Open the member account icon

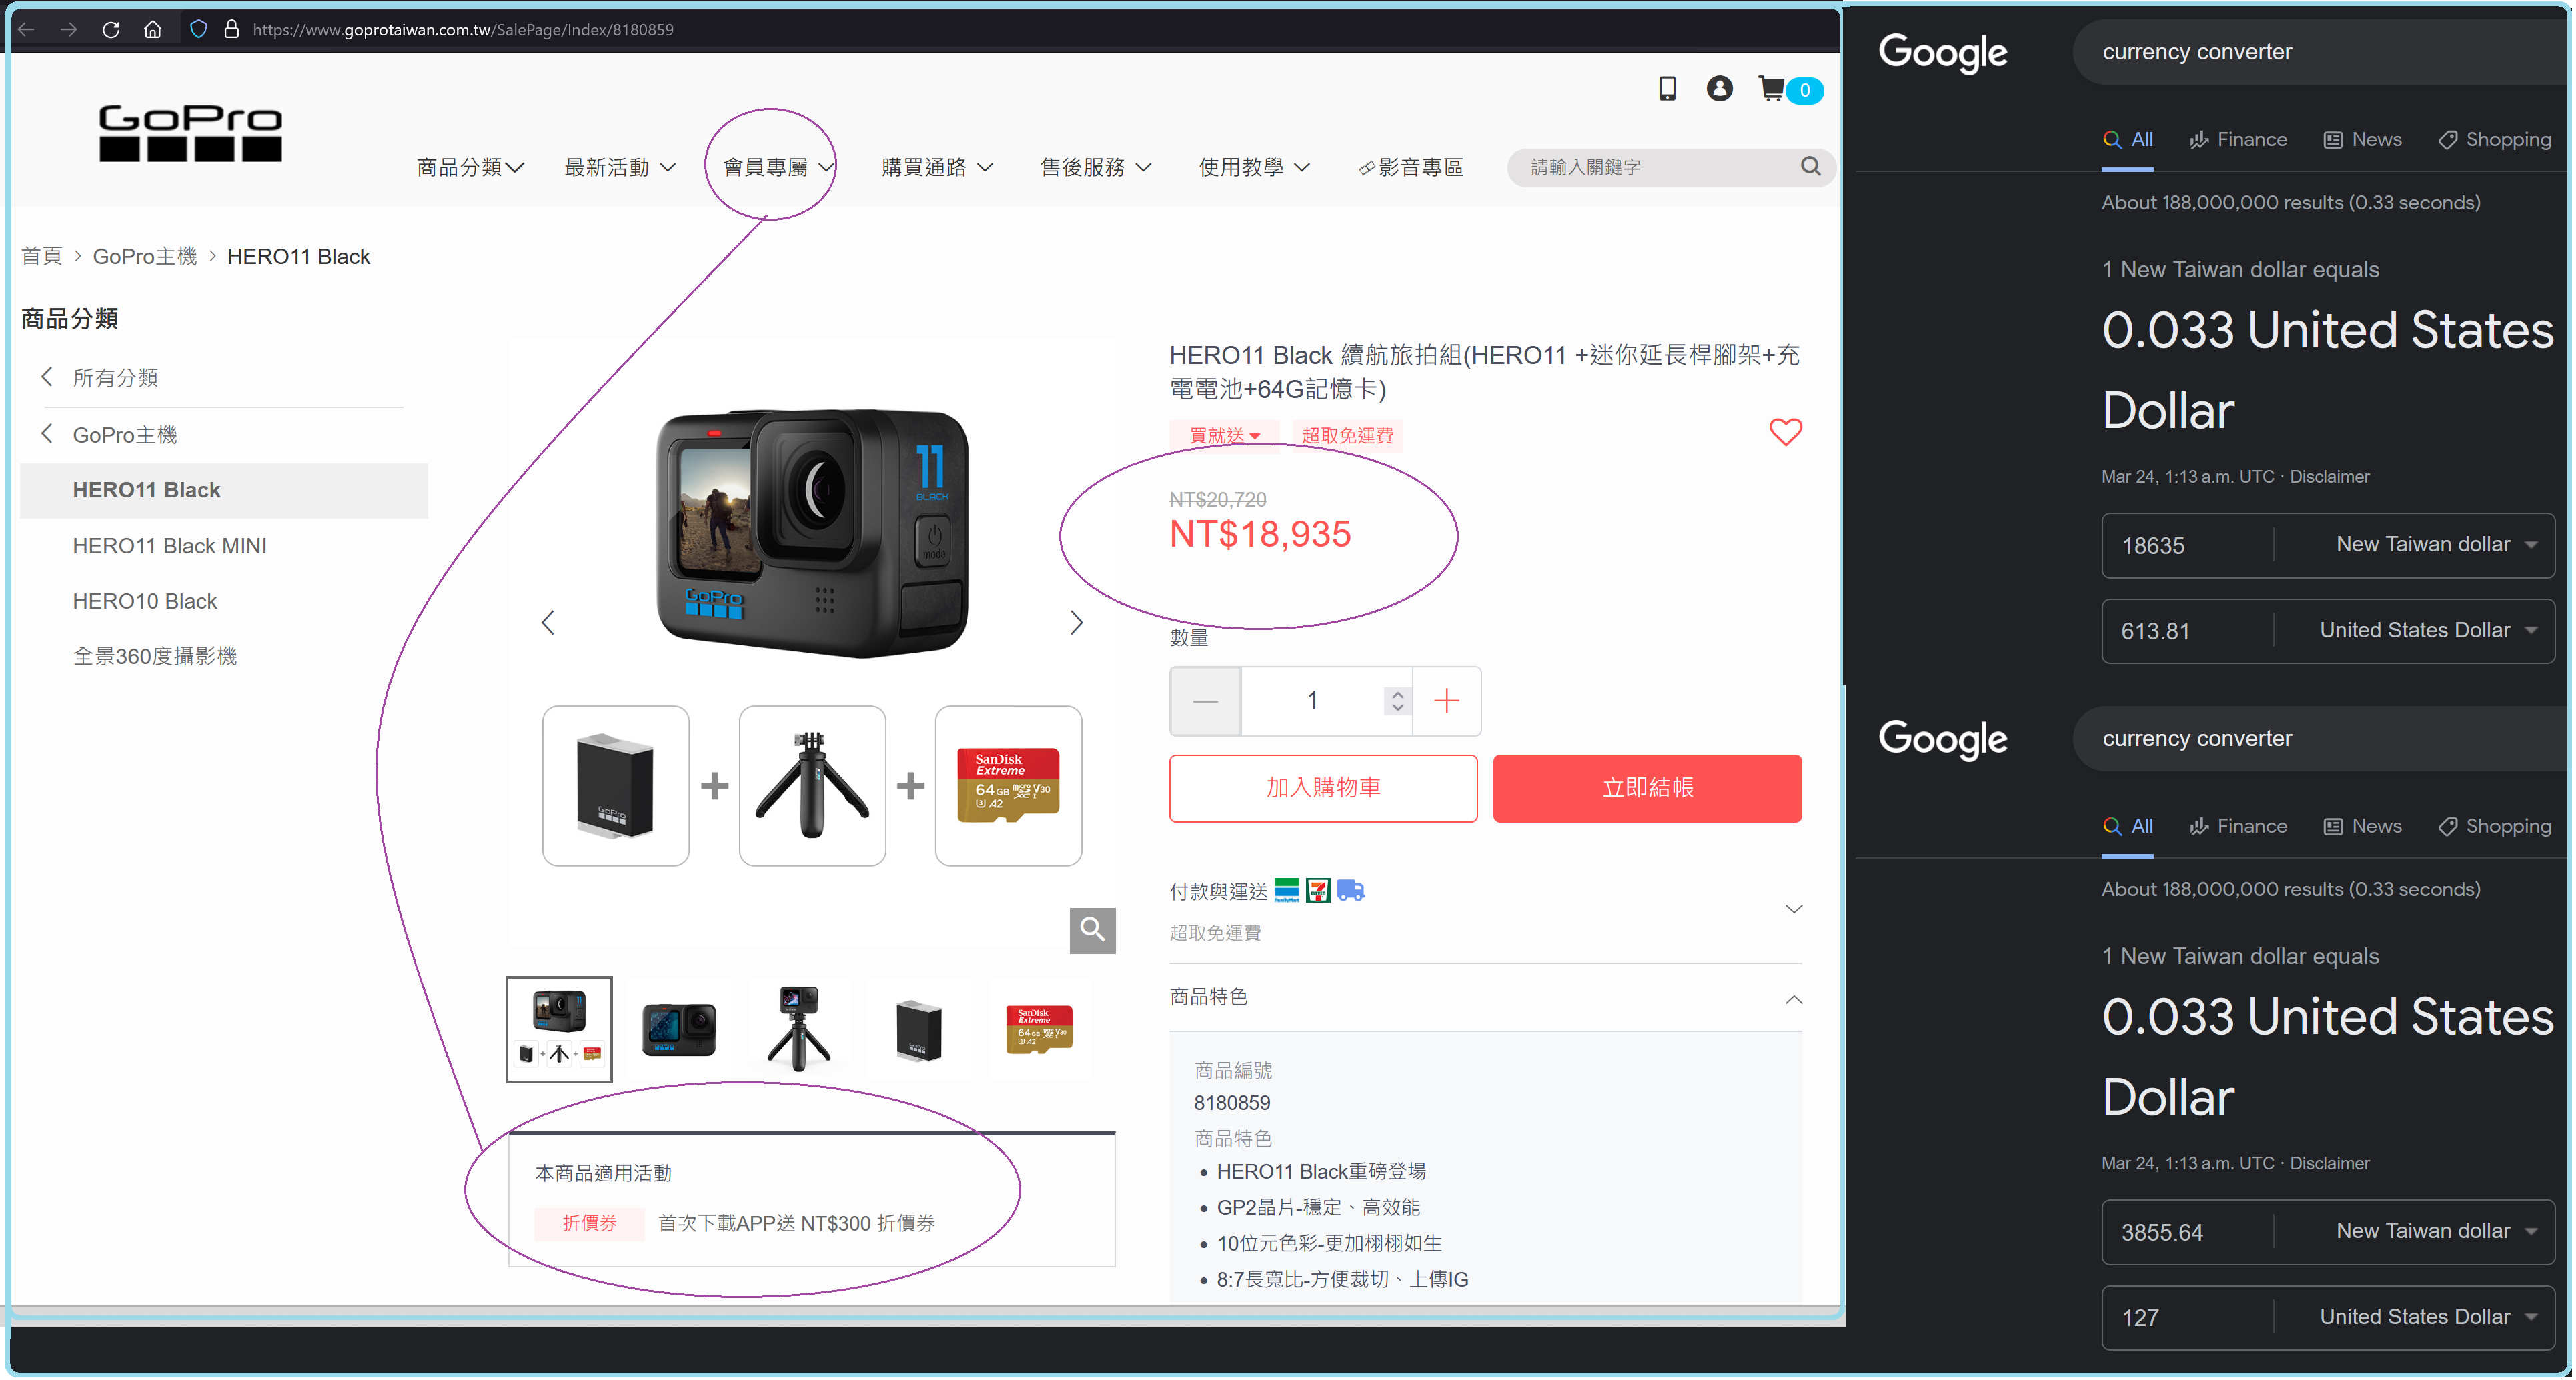(1719, 88)
